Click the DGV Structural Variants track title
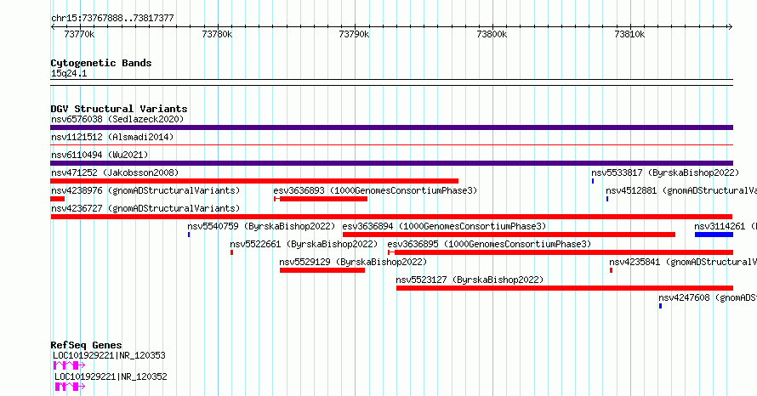 119,109
